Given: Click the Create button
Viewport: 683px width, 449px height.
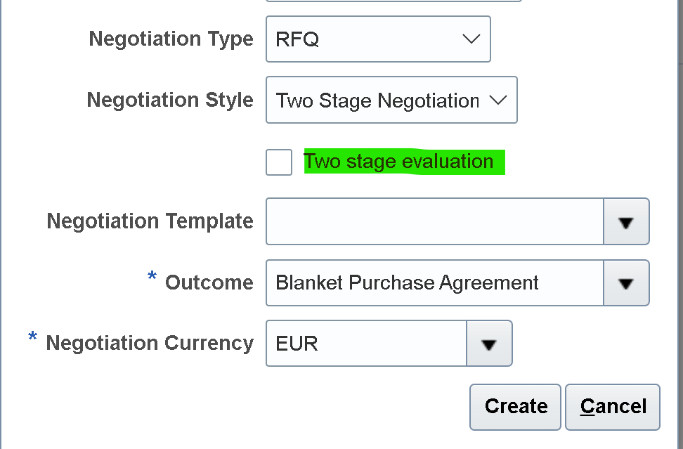Looking at the screenshot, I should [515, 406].
